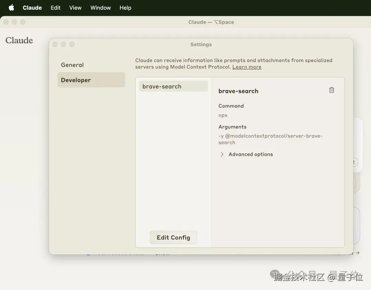
Task: Click the server-brave-search arguments text
Action: (270, 139)
